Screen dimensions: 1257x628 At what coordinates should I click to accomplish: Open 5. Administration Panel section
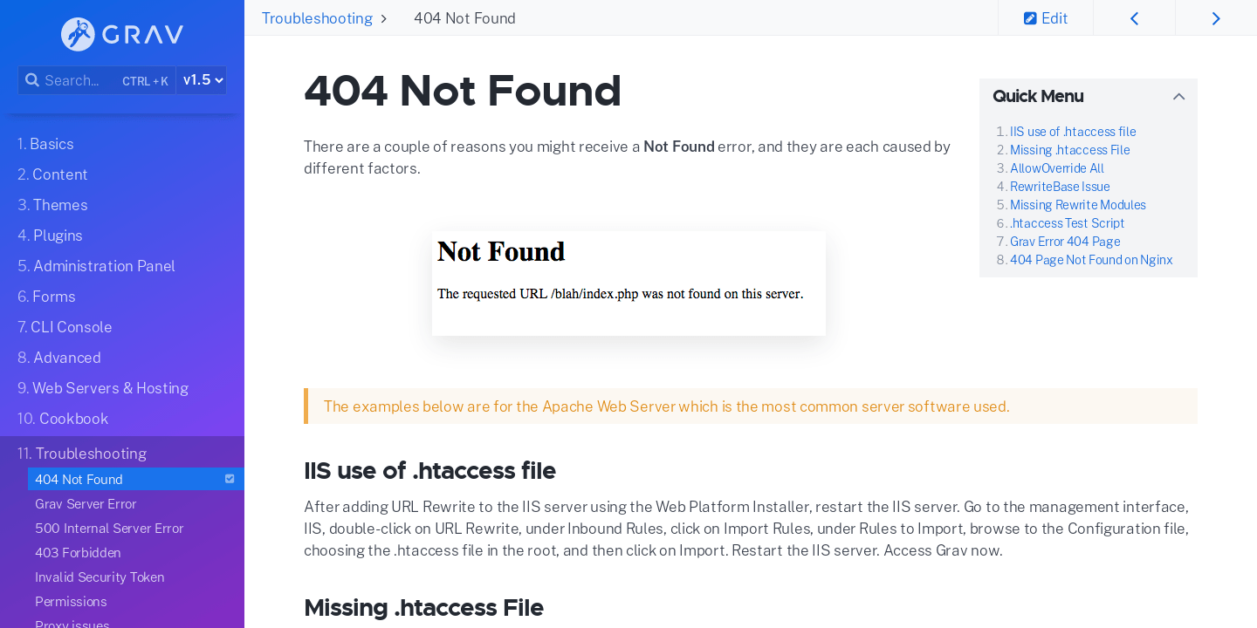tap(96, 266)
